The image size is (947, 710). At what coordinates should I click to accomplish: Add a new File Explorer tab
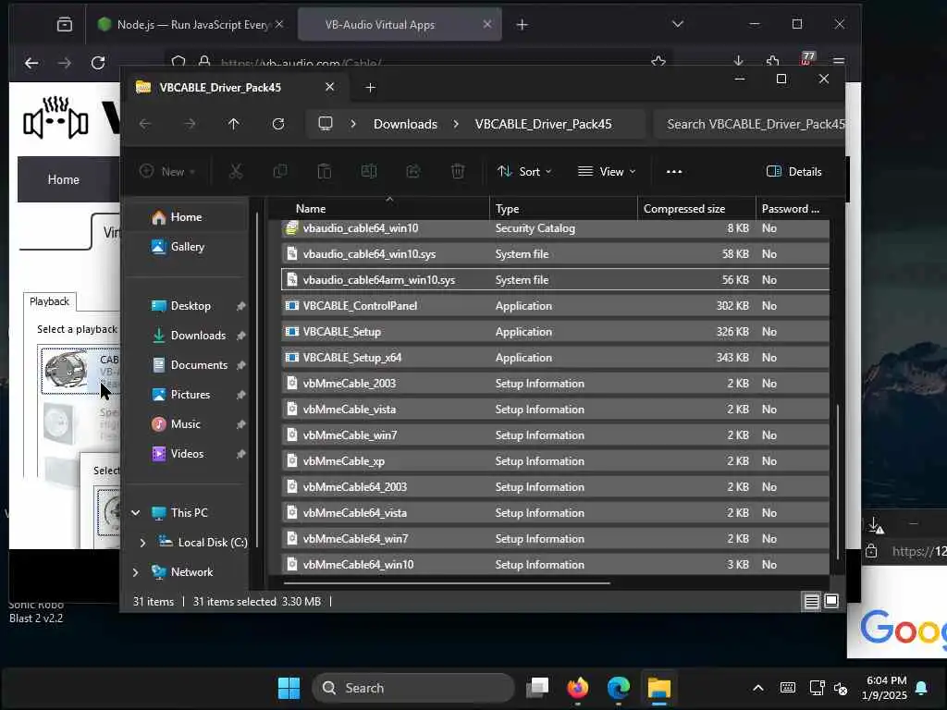coord(371,88)
